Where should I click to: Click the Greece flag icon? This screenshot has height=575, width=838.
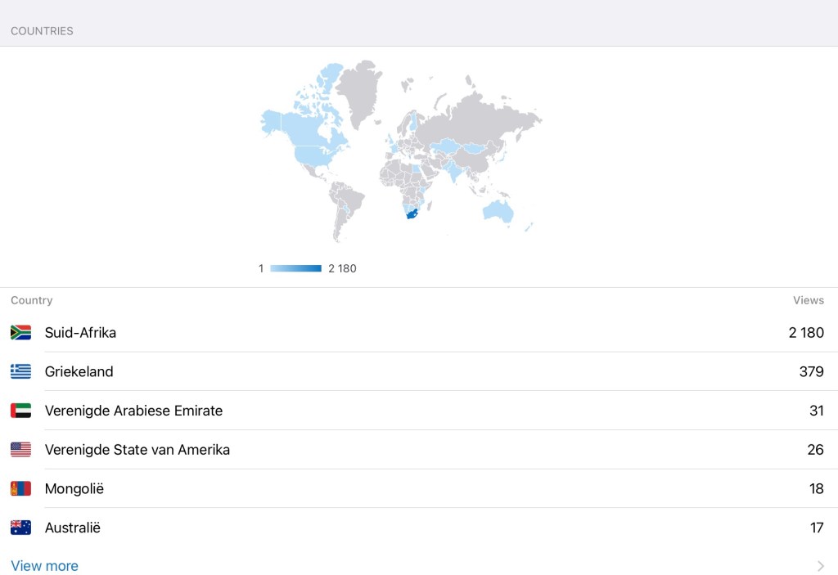pyautogui.click(x=20, y=371)
